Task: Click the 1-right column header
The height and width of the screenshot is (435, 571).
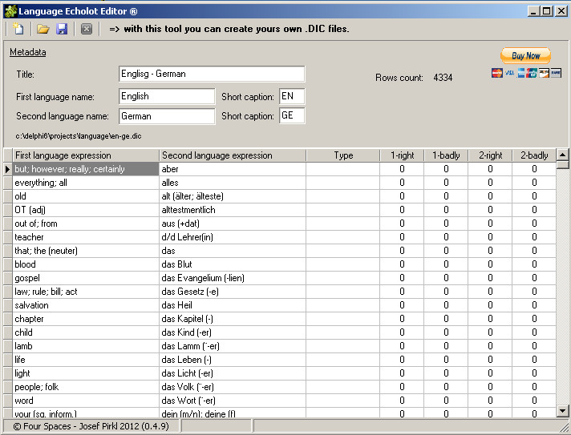Action: (402, 155)
